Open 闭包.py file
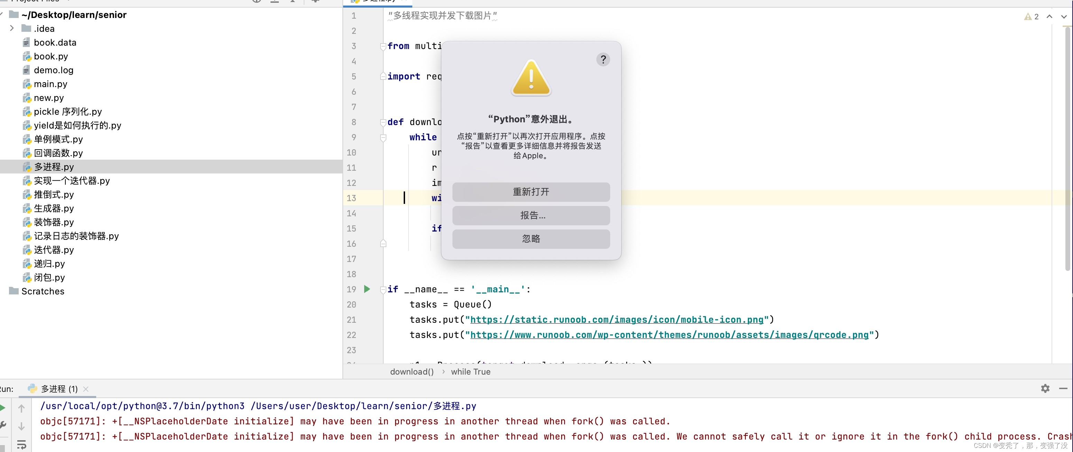The width and height of the screenshot is (1073, 452). click(x=49, y=277)
